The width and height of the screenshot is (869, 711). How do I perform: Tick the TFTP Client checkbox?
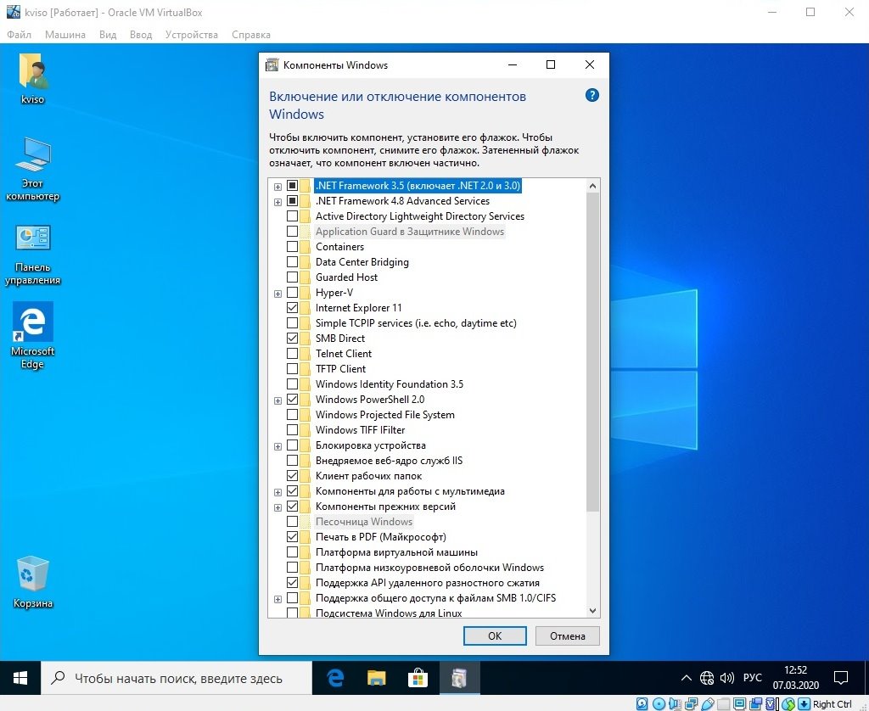coord(292,369)
